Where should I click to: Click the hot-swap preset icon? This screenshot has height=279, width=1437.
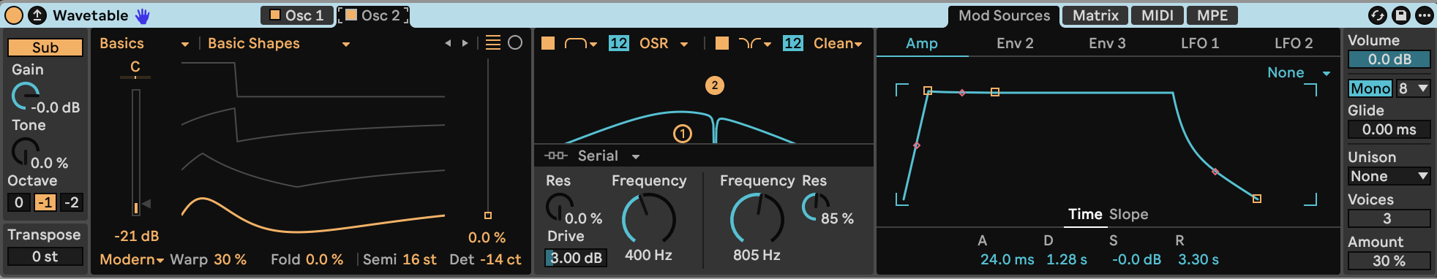[x=1377, y=15]
